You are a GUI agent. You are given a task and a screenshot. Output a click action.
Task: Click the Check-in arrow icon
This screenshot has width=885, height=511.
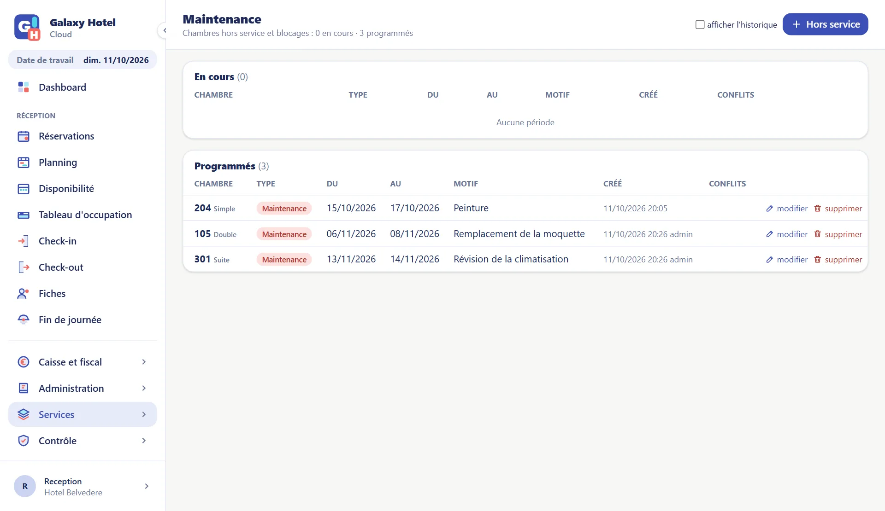click(x=24, y=241)
